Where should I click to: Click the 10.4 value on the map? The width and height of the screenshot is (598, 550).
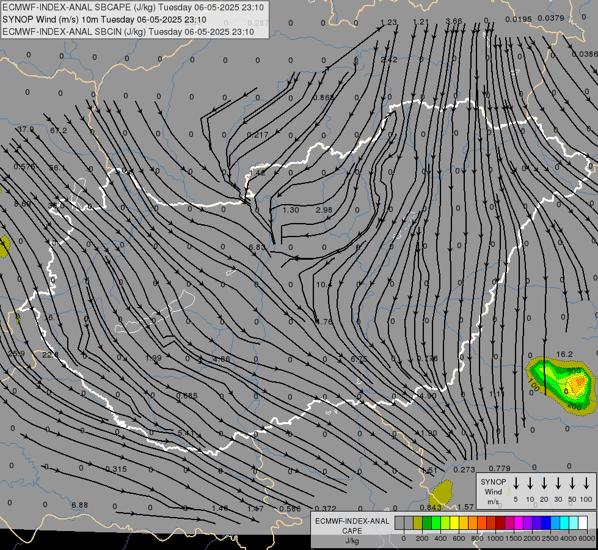pyautogui.click(x=324, y=285)
